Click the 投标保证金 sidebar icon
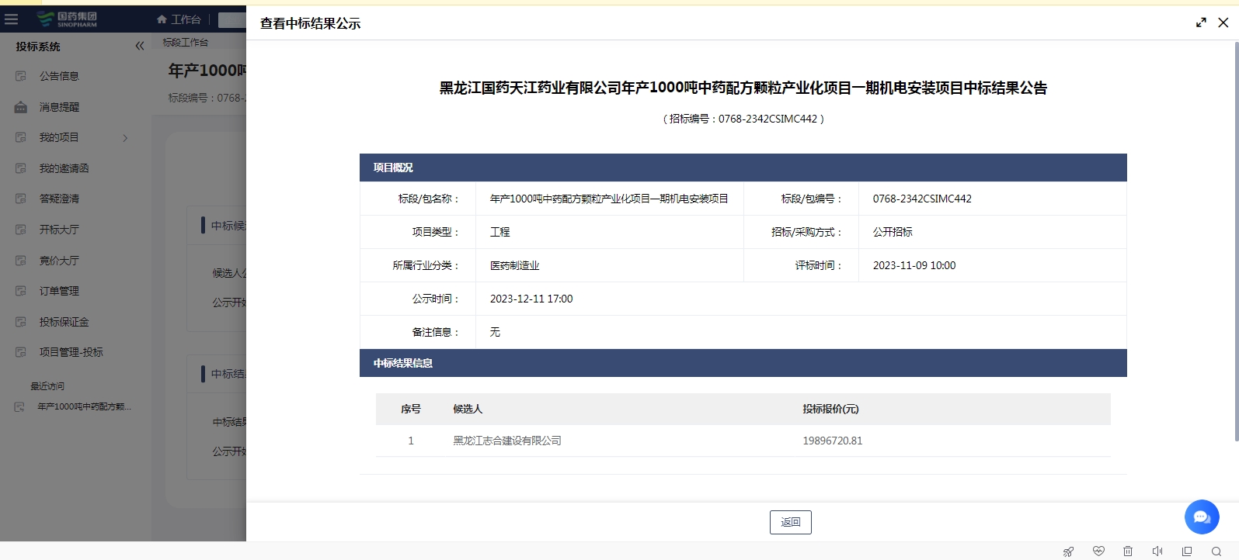This screenshot has width=1239, height=560. click(21, 322)
